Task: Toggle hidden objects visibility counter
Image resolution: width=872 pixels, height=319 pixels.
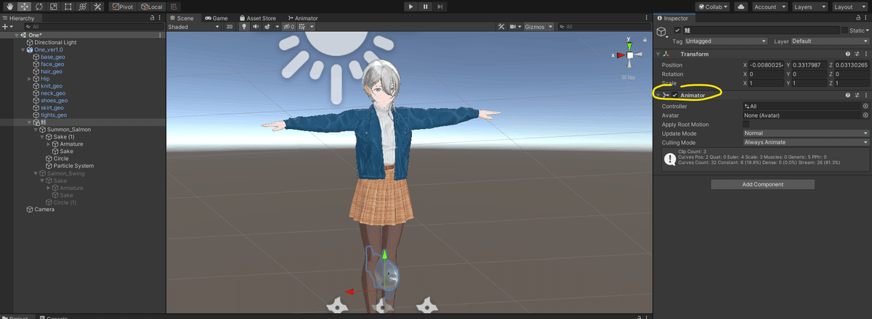Action: click(288, 27)
